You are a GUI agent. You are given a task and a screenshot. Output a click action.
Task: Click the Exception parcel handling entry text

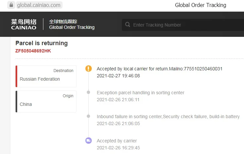tap(140, 93)
